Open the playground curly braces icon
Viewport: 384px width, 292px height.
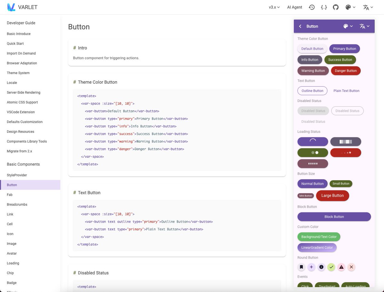coord(324,7)
